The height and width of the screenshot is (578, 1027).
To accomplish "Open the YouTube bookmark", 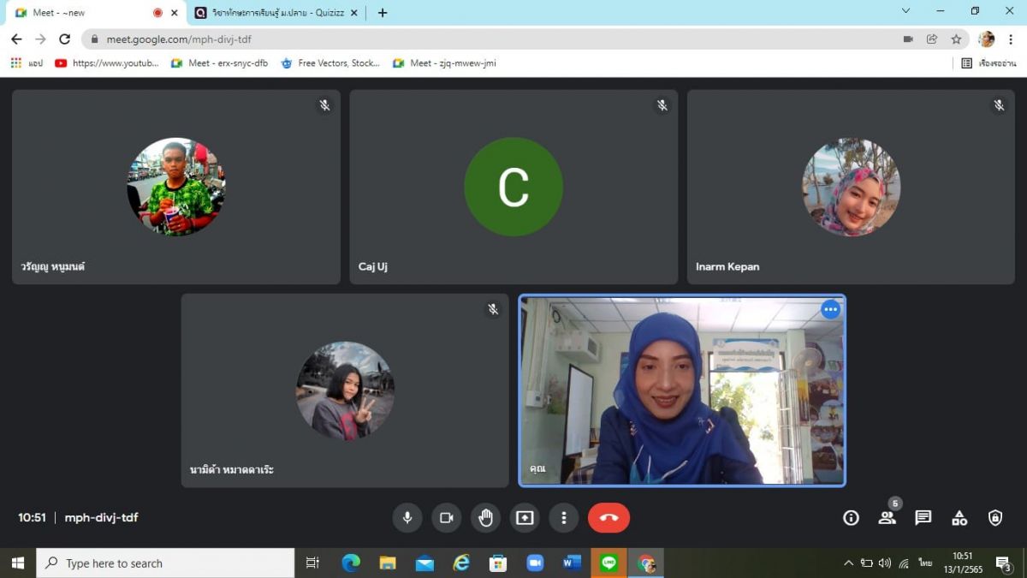I will point(107,63).
